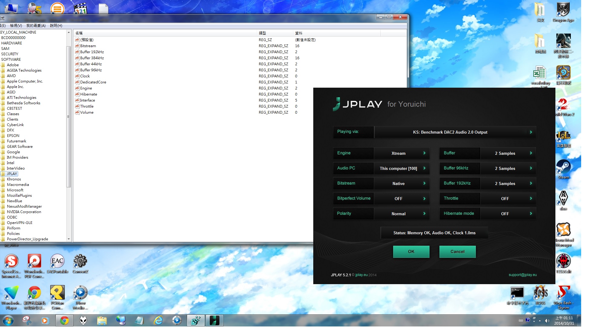Change the Buffer 2 Samples selector
The image size is (589, 331).
508,153
